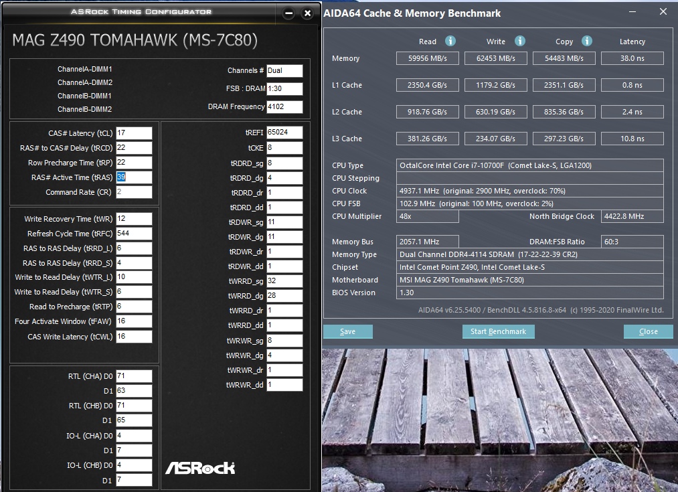Click the Close button in AIDA64
Image resolution: width=678 pixels, height=492 pixels.
pyautogui.click(x=648, y=331)
